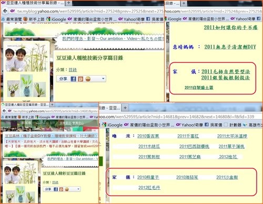
Task: Expand share dropdown arrow under 種植技術分享篇目錄
Action: (x=103, y=79)
